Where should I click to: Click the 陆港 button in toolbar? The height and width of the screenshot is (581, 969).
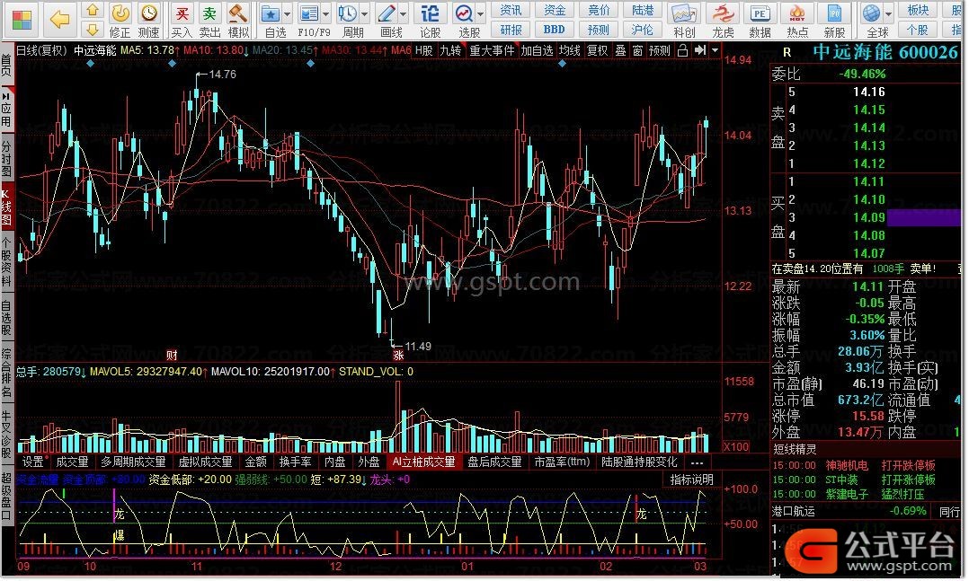point(643,10)
